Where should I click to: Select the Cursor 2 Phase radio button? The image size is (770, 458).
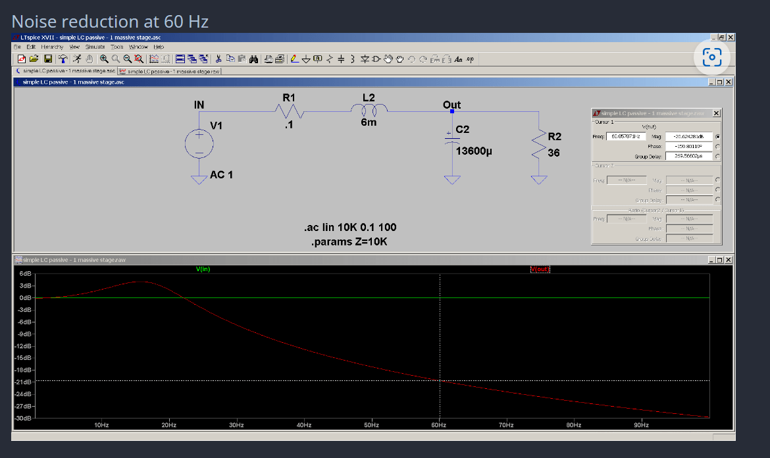(x=717, y=190)
